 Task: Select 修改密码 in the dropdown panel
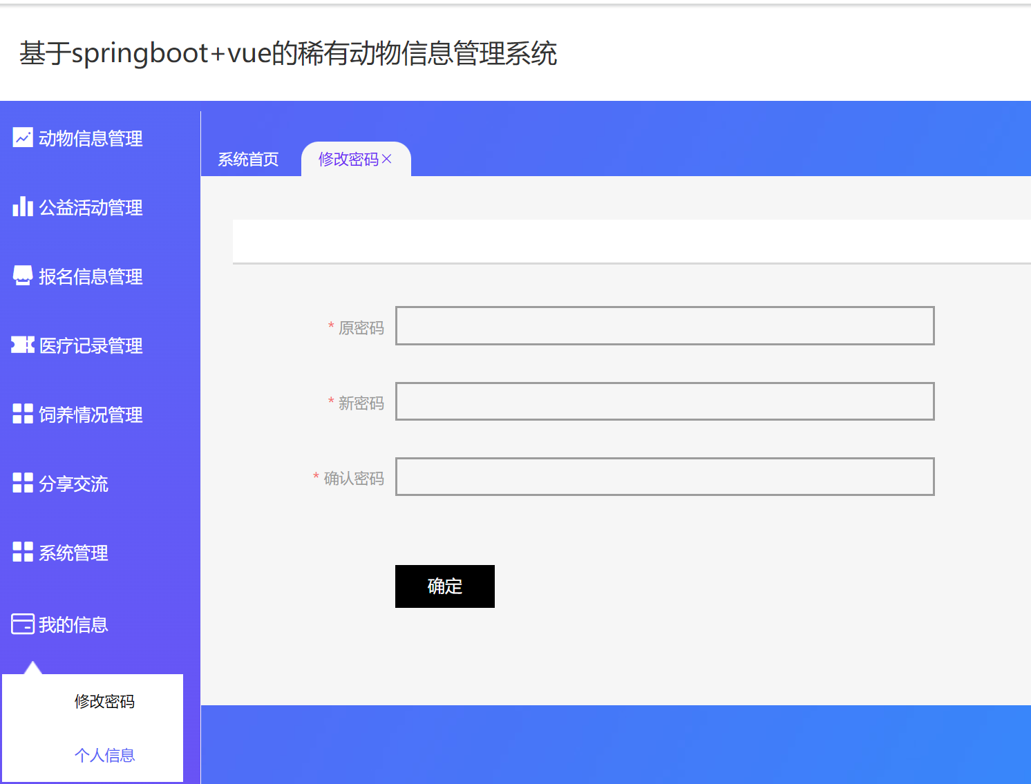(x=104, y=702)
